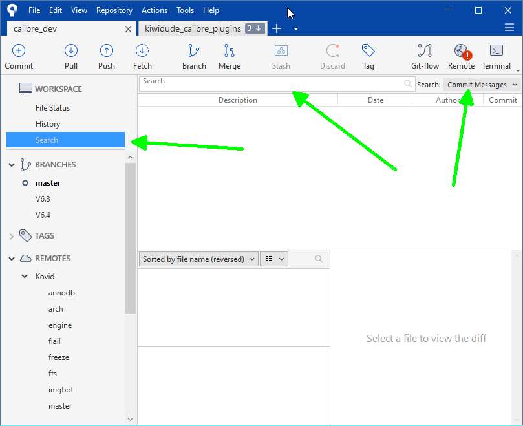Click the magnifier icon in search box
523x426 pixels.
point(408,83)
